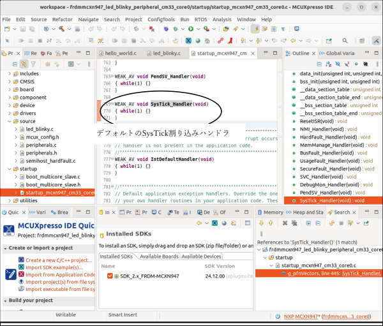Click Collapse All in Project Explorer toolbar
Viewport: 383px width, 326px height.
coord(13,64)
